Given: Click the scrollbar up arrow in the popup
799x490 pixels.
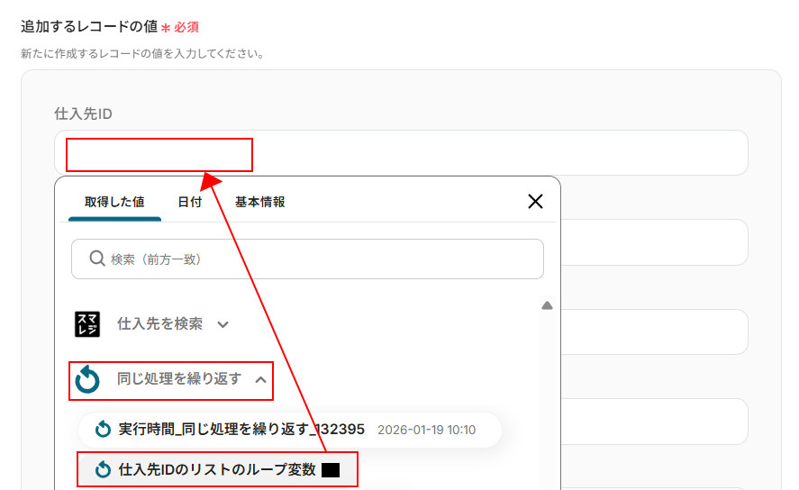Looking at the screenshot, I should pos(547,305).
